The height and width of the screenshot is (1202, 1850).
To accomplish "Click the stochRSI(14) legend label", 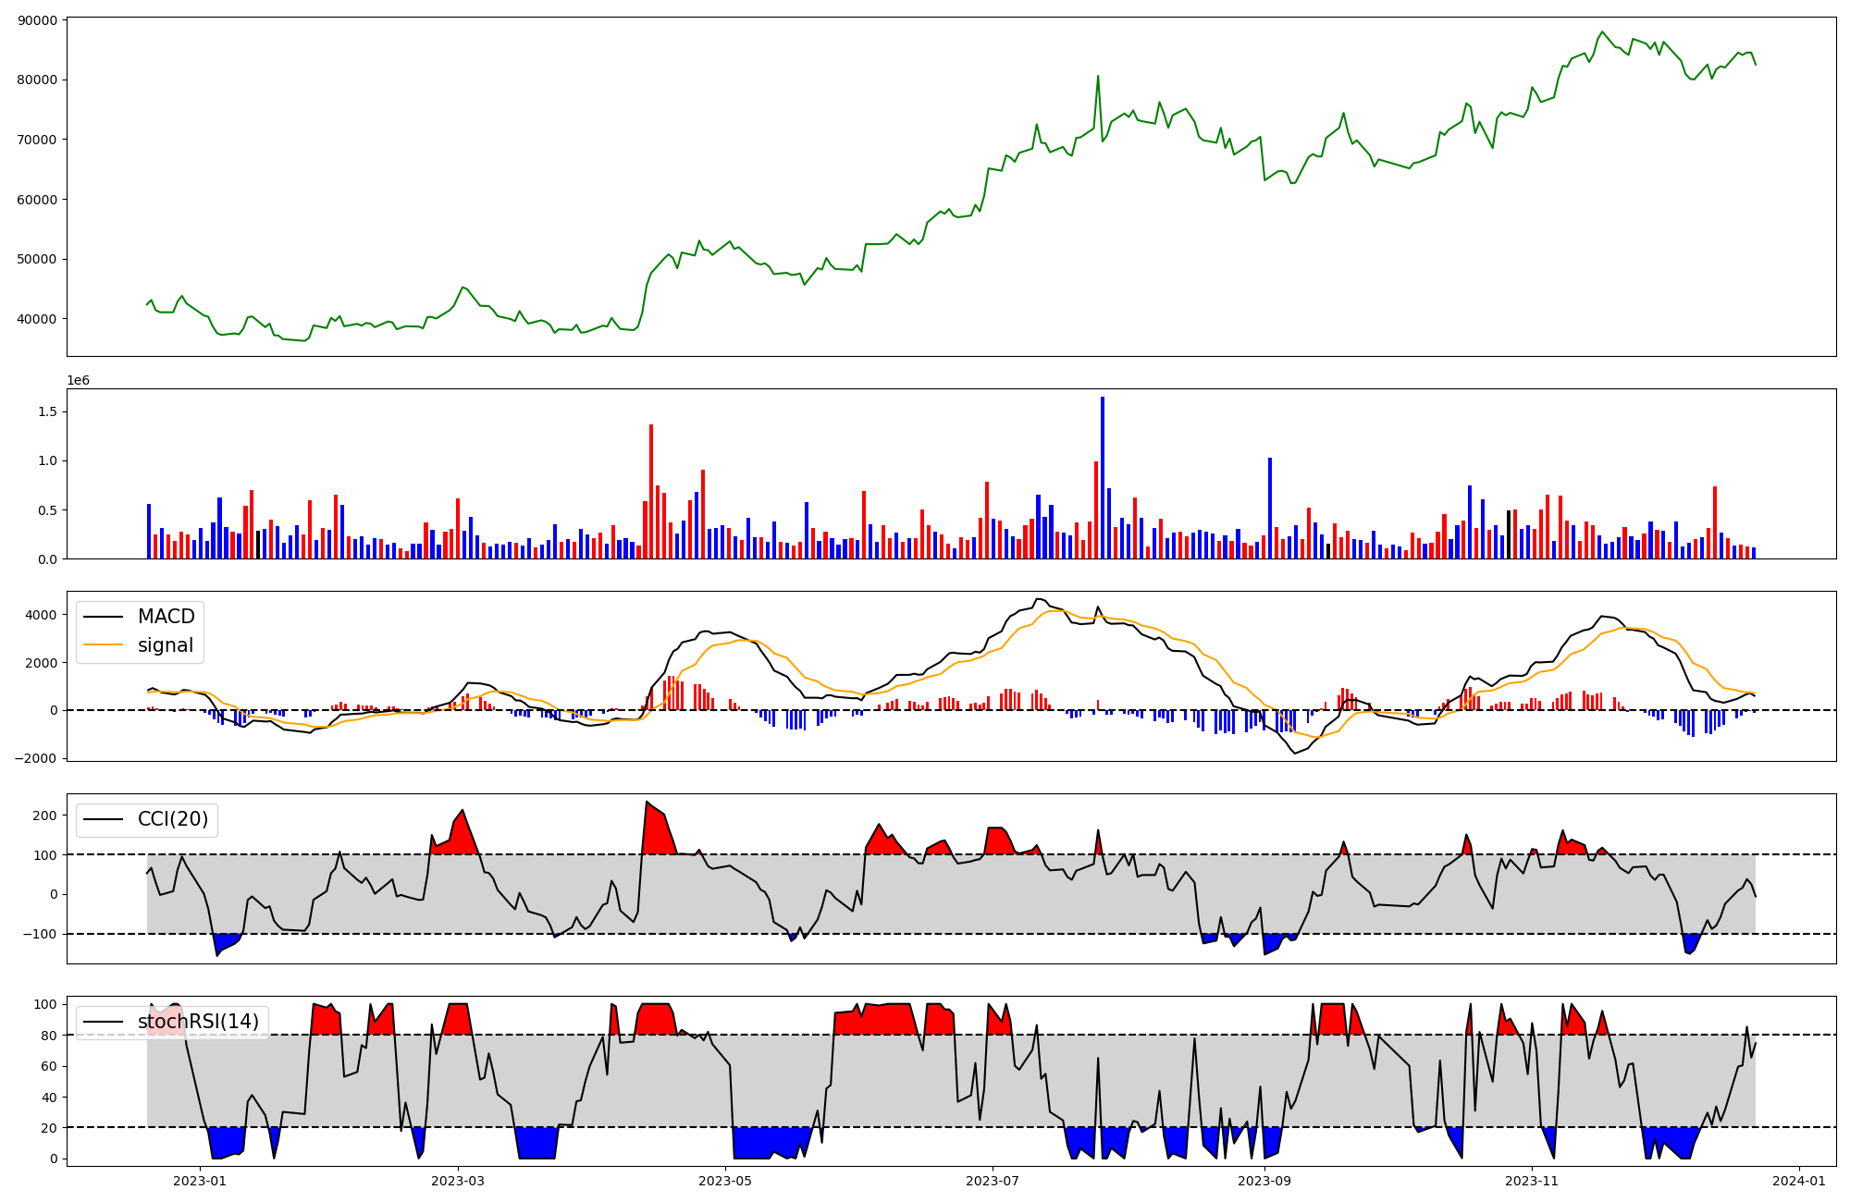I will (x=198, y=1022).
